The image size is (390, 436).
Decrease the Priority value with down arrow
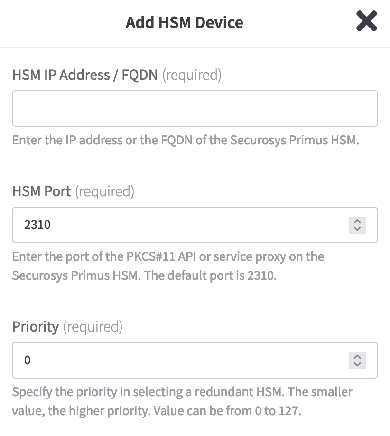point(357,364)
